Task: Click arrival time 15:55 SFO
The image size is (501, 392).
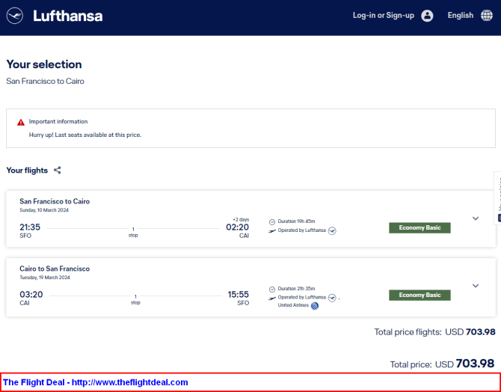Action: tap(239, 298)
